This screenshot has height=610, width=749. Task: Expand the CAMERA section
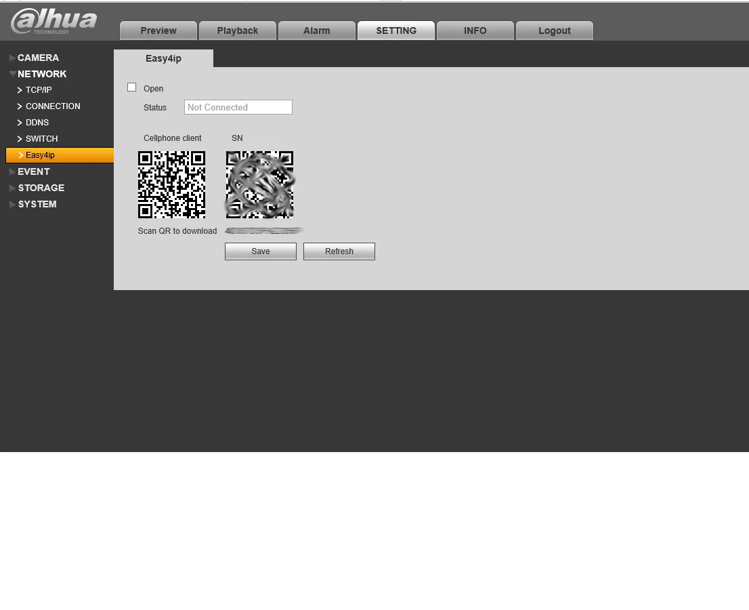(x=34, y=58)
